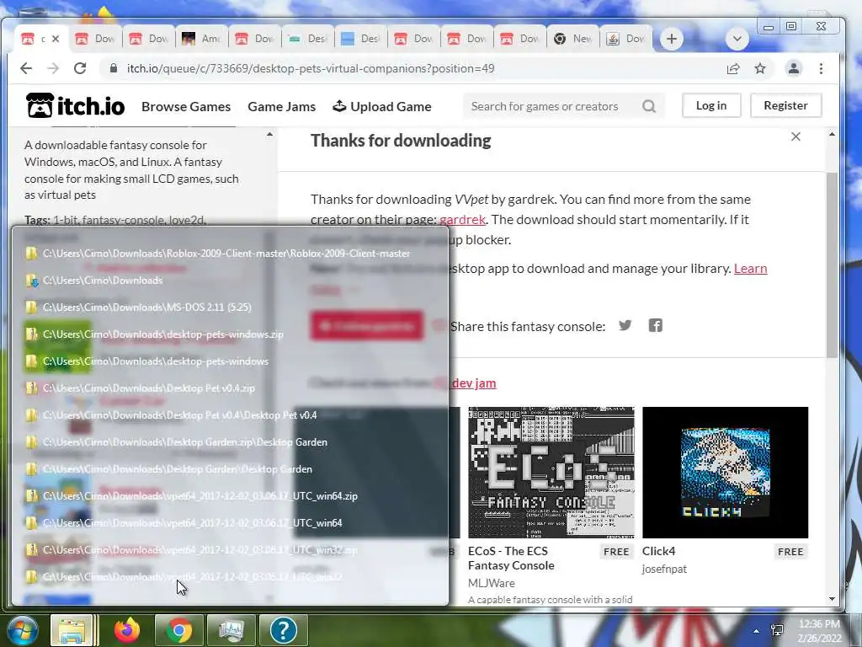Dismiss the Thanks for downloading panel

pyautogui.click(x=795, y=136)
